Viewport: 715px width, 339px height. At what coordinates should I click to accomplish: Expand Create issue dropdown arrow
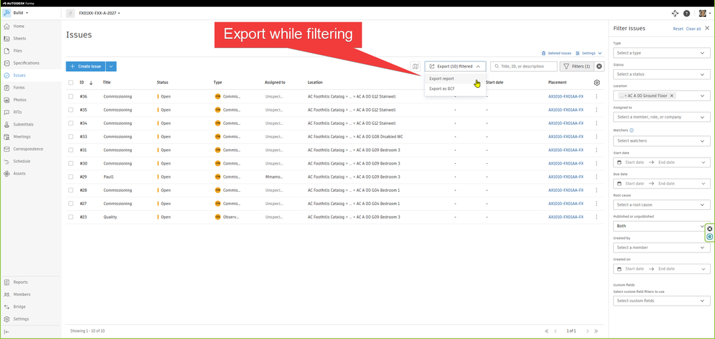[x=111, y=66]
